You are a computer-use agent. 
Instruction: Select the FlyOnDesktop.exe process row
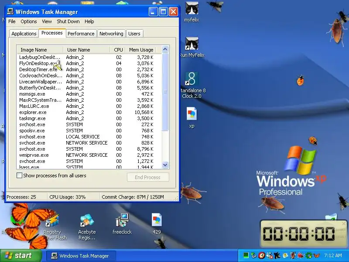click(89, 63)
